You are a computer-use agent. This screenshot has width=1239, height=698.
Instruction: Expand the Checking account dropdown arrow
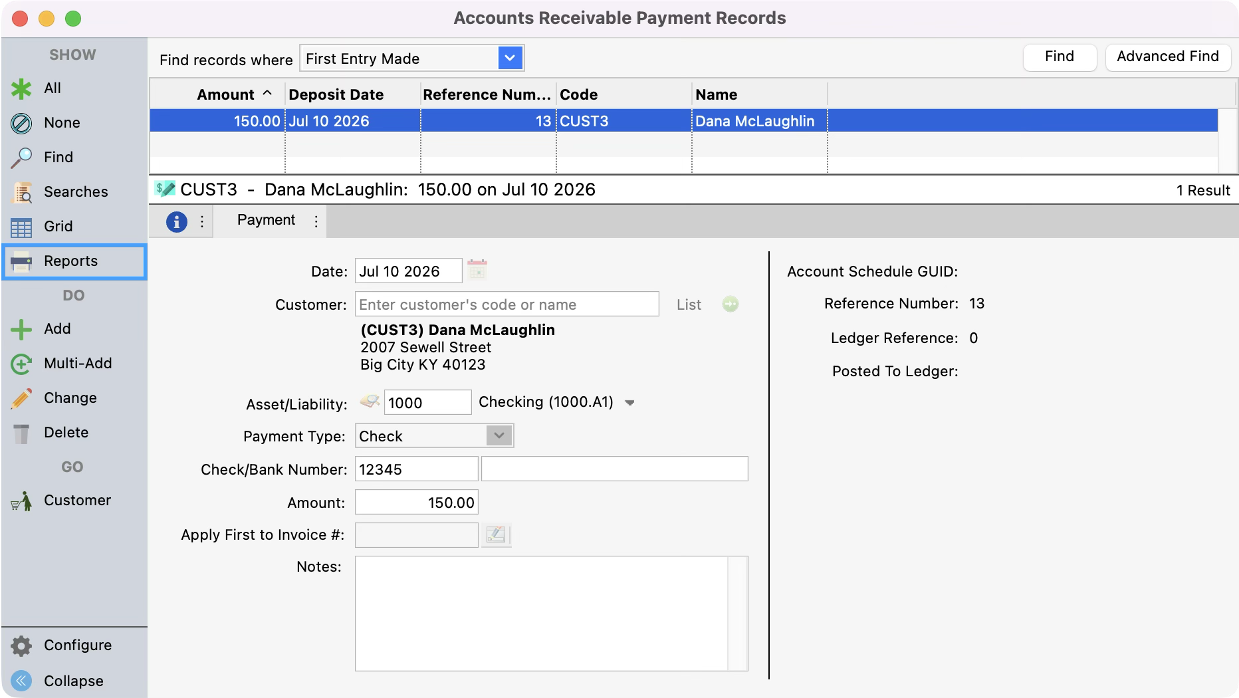point(630,403)
